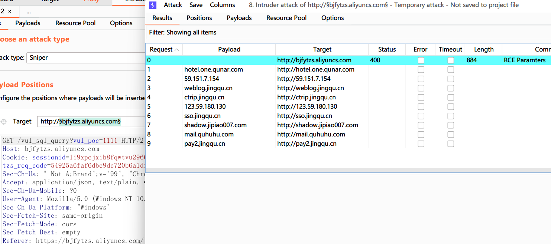Toggle Timeout checkbox for pay2.jingqu.cn row

point(451,144)
